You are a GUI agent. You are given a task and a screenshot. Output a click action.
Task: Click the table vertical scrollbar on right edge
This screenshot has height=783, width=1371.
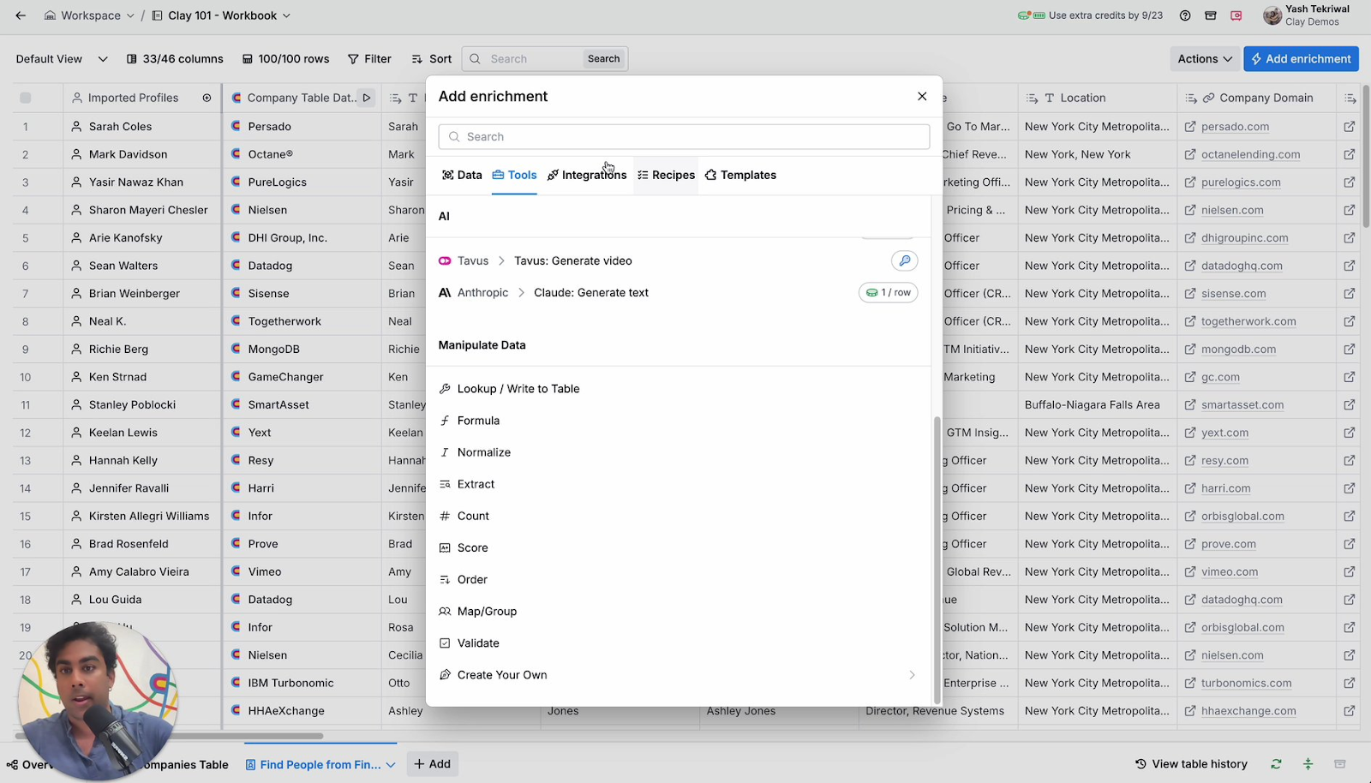coord(1365,154)
